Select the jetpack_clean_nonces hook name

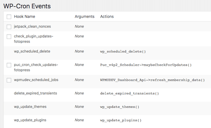(32, 26)
